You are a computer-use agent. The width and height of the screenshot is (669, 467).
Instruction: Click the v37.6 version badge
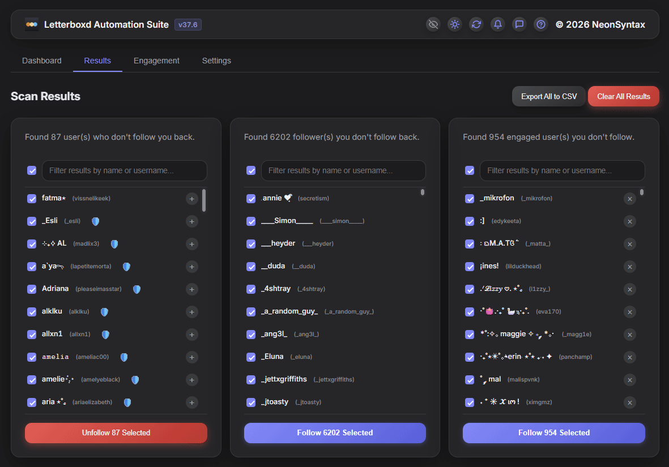(188, 25)
